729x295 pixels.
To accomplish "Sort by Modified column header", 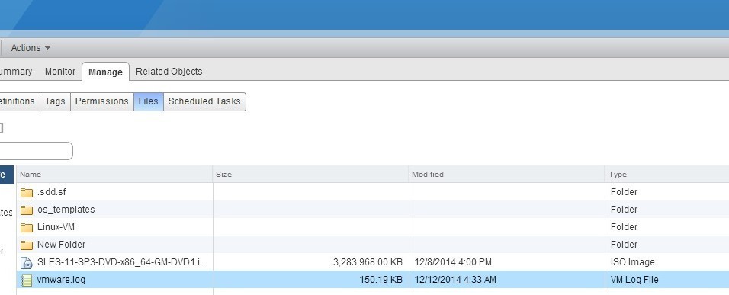I will click(x=507, y=175).
